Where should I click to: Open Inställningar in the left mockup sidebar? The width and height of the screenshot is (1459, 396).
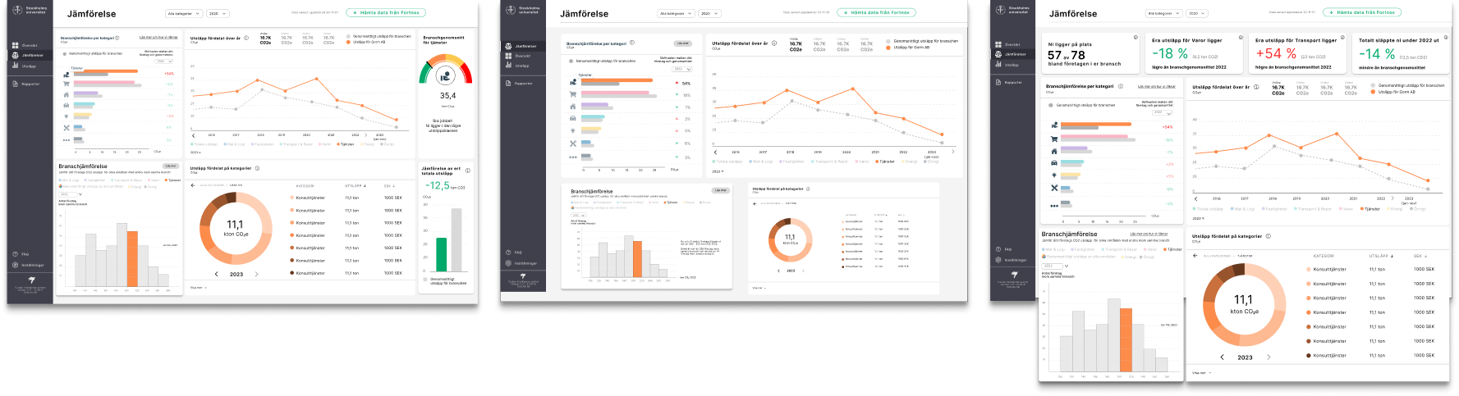[x=27, y=265]
